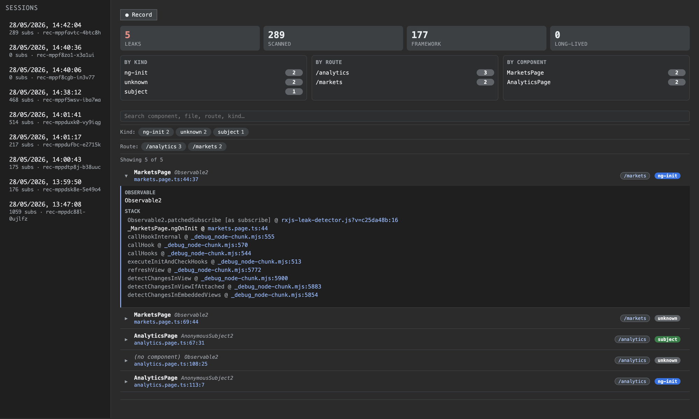Focus the search component, file, route field
699x419 pixels.
coord(405,116)
